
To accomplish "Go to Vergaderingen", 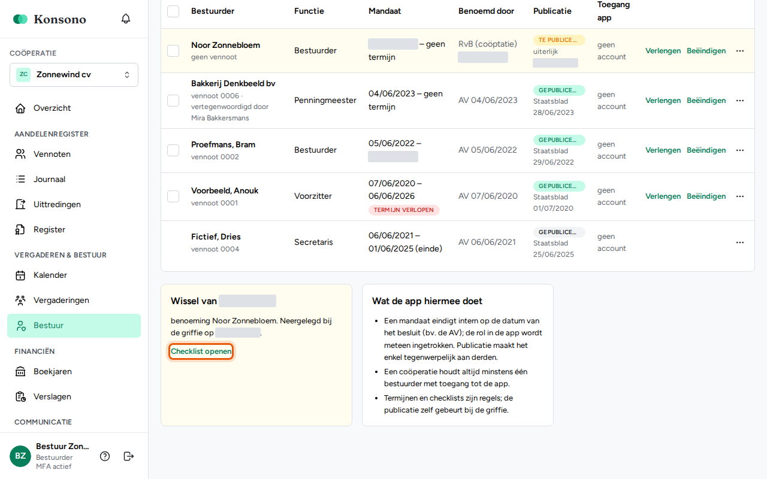I will pos(74,301).
